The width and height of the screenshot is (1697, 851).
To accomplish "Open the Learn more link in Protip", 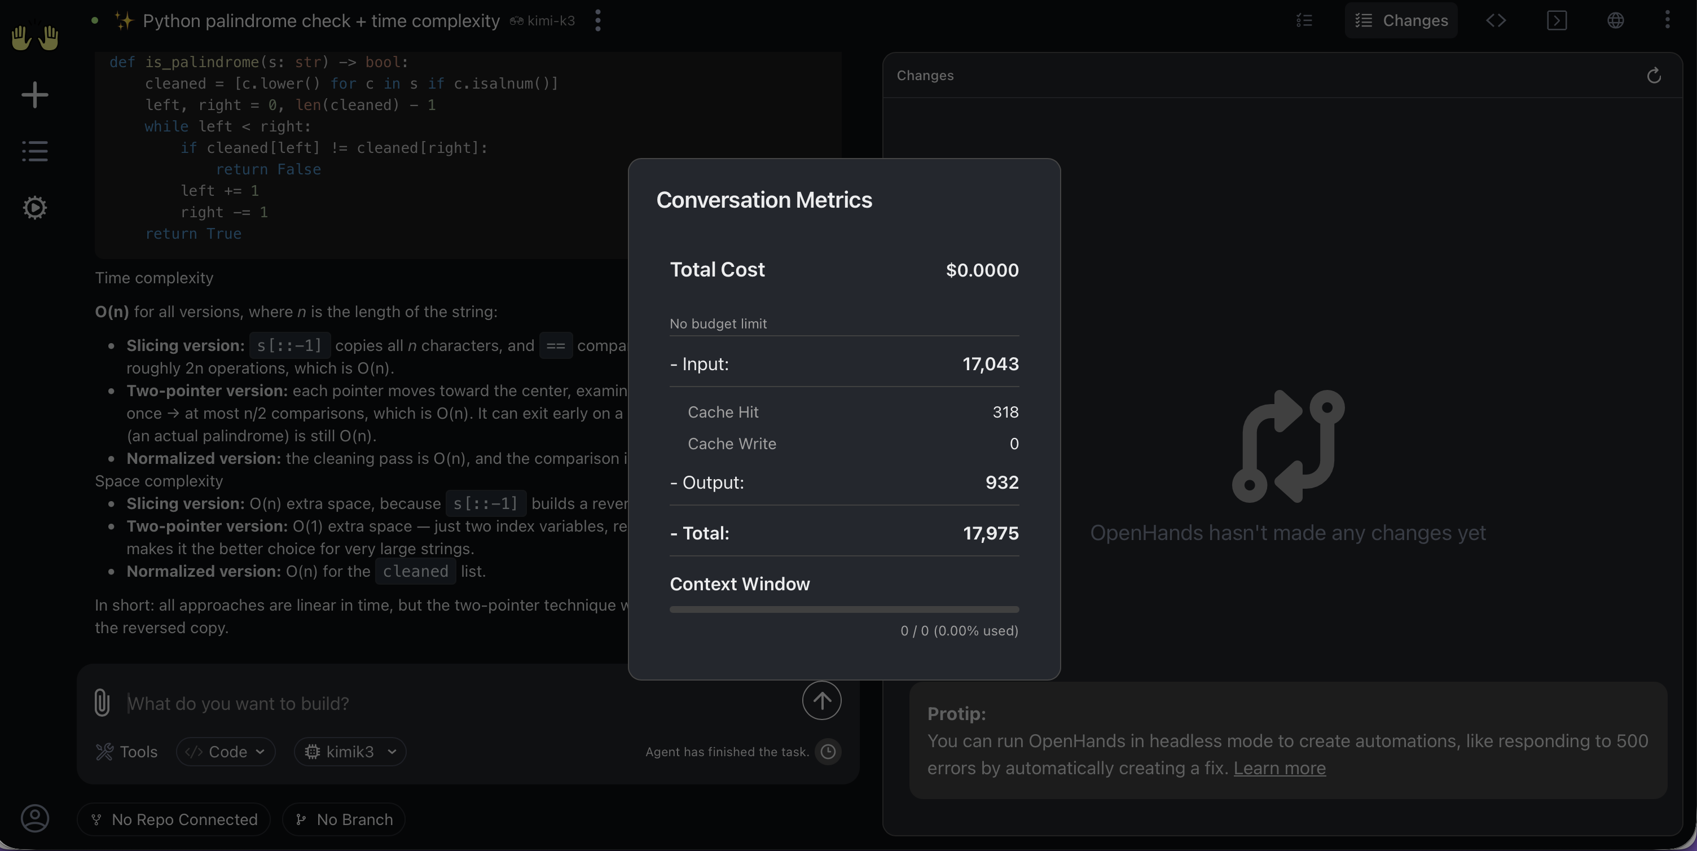I will coord(1280,768).
